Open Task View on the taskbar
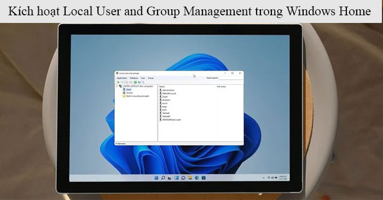Screen dimensions: 383x200 (170, 178)
